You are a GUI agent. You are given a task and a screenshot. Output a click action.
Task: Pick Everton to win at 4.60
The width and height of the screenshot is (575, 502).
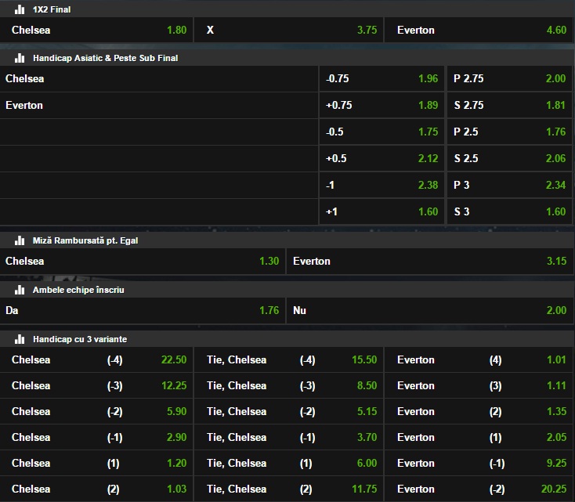click(x=479, y=30)
